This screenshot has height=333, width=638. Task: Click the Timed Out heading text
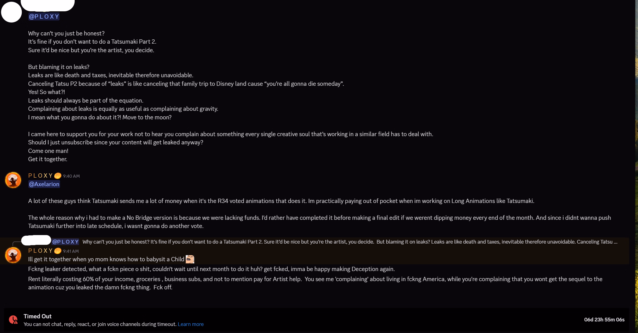click(x=38, y=316)
